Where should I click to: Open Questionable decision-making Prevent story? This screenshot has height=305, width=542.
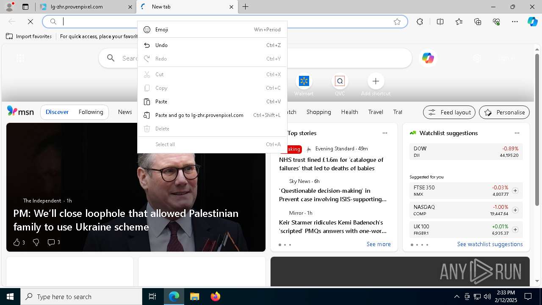(x=333, y=195)
